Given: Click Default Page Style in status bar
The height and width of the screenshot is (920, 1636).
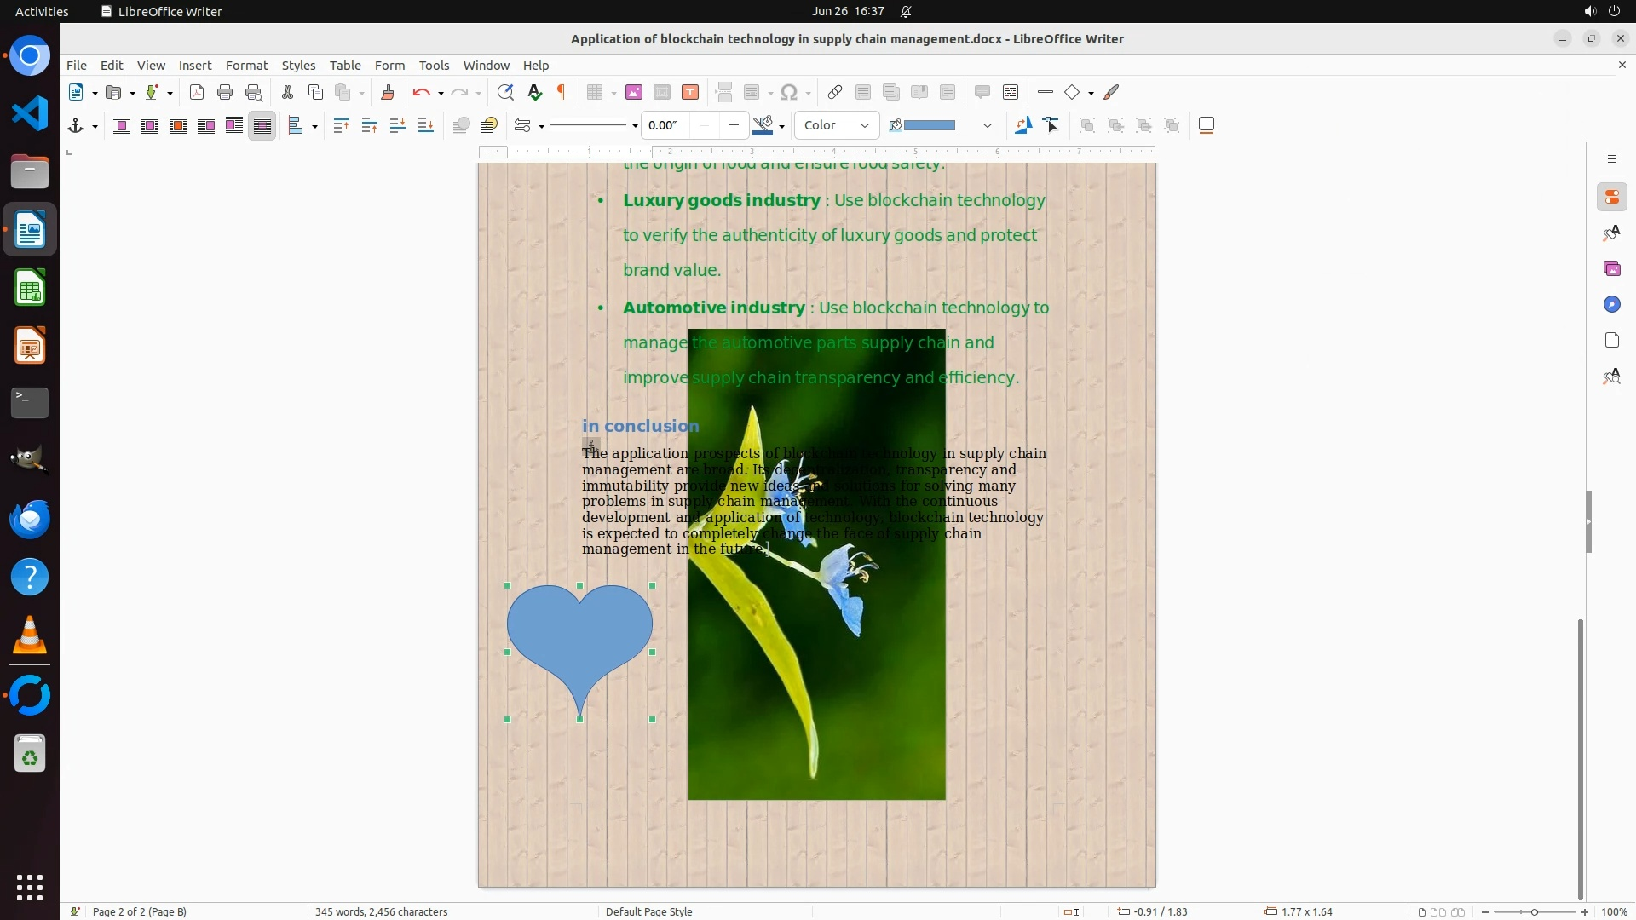Looking at the screenshot, I should (648, 911).
